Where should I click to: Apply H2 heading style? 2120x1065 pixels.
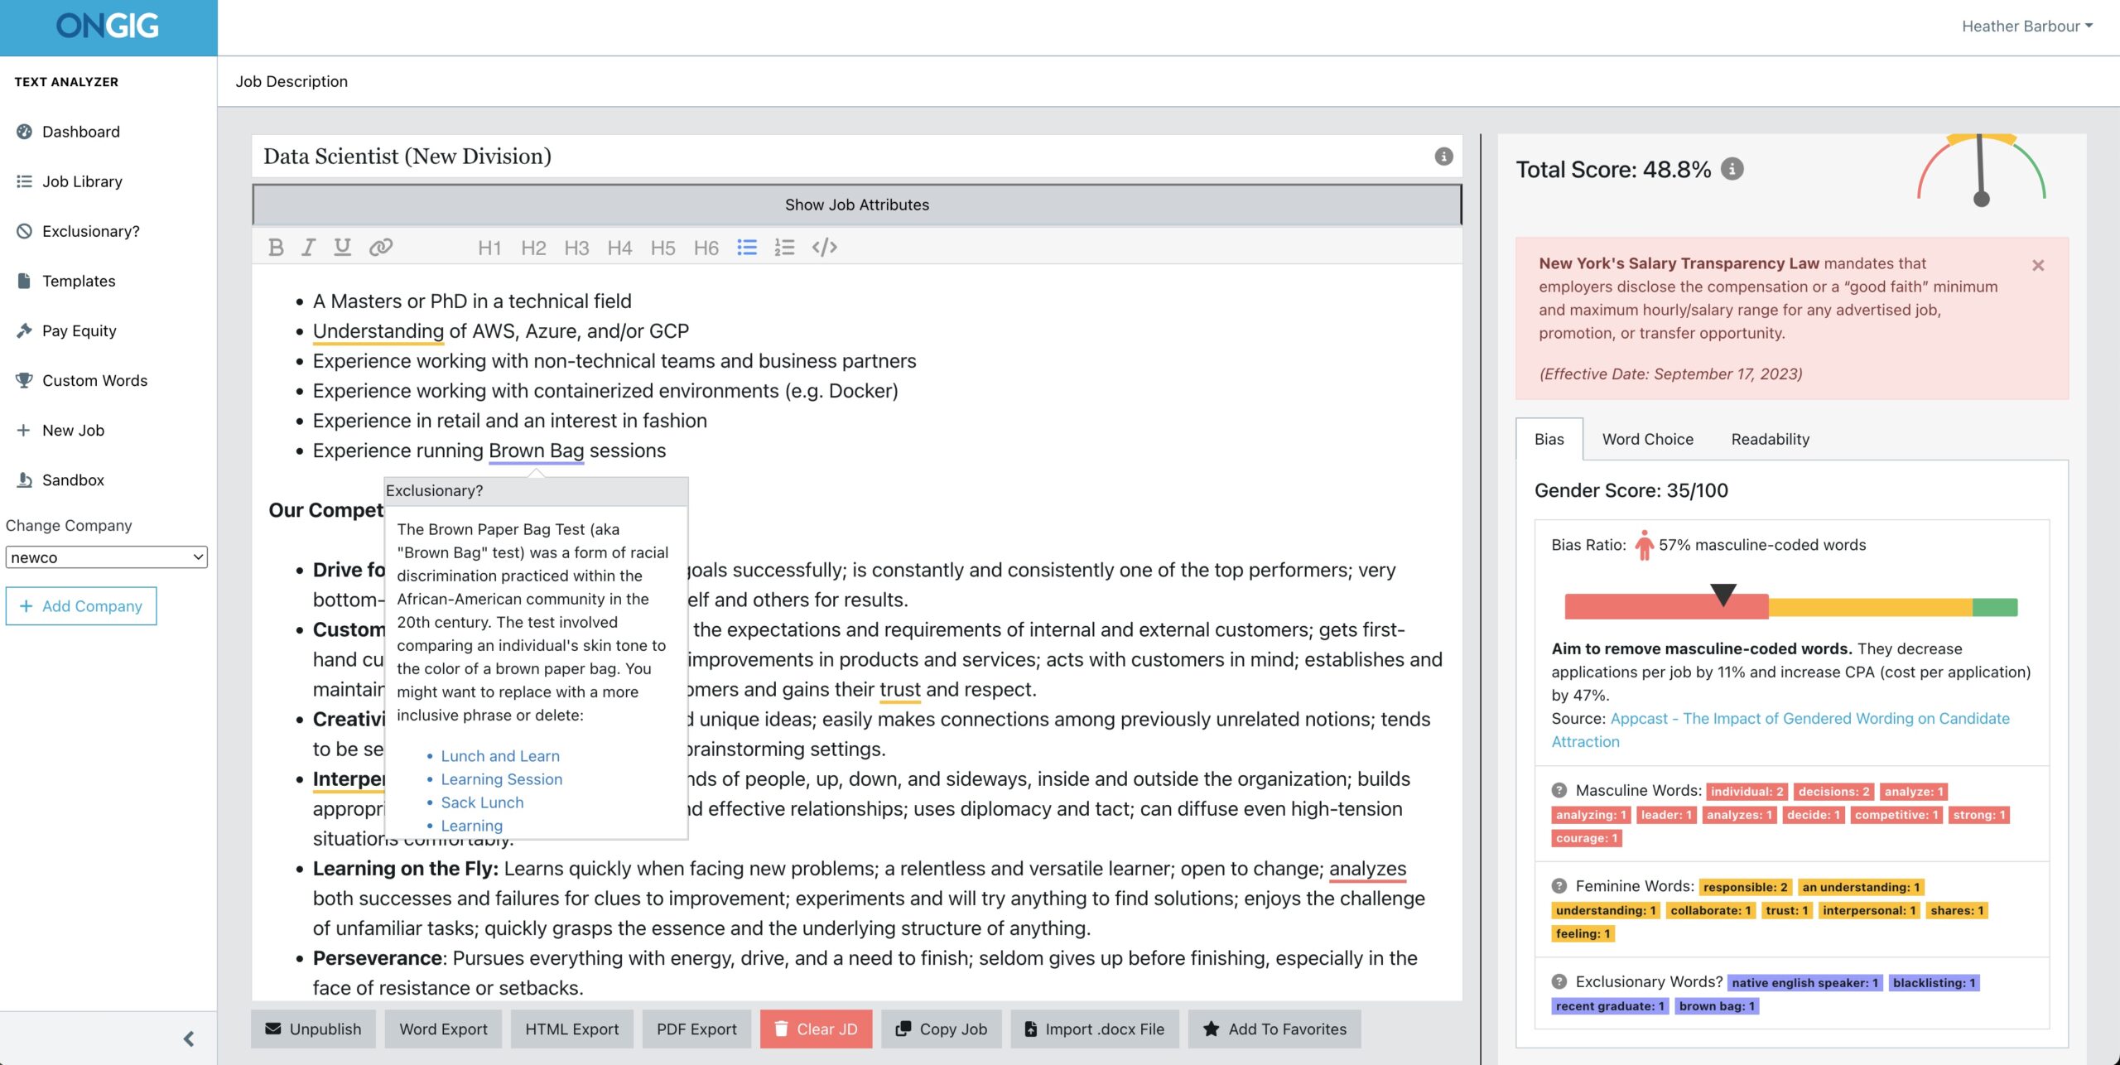[x=533, y=248]
